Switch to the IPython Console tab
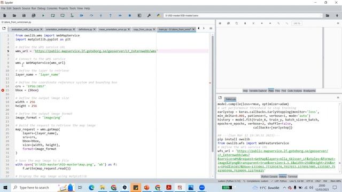The width and height of the screenshot is (342, 192). point(269,177)
